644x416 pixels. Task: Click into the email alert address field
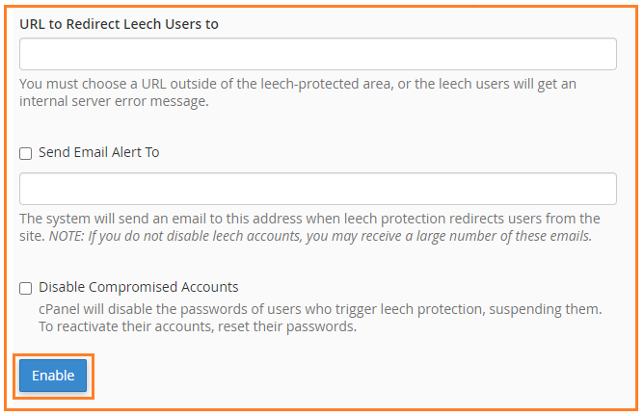(x=318, y=189)
